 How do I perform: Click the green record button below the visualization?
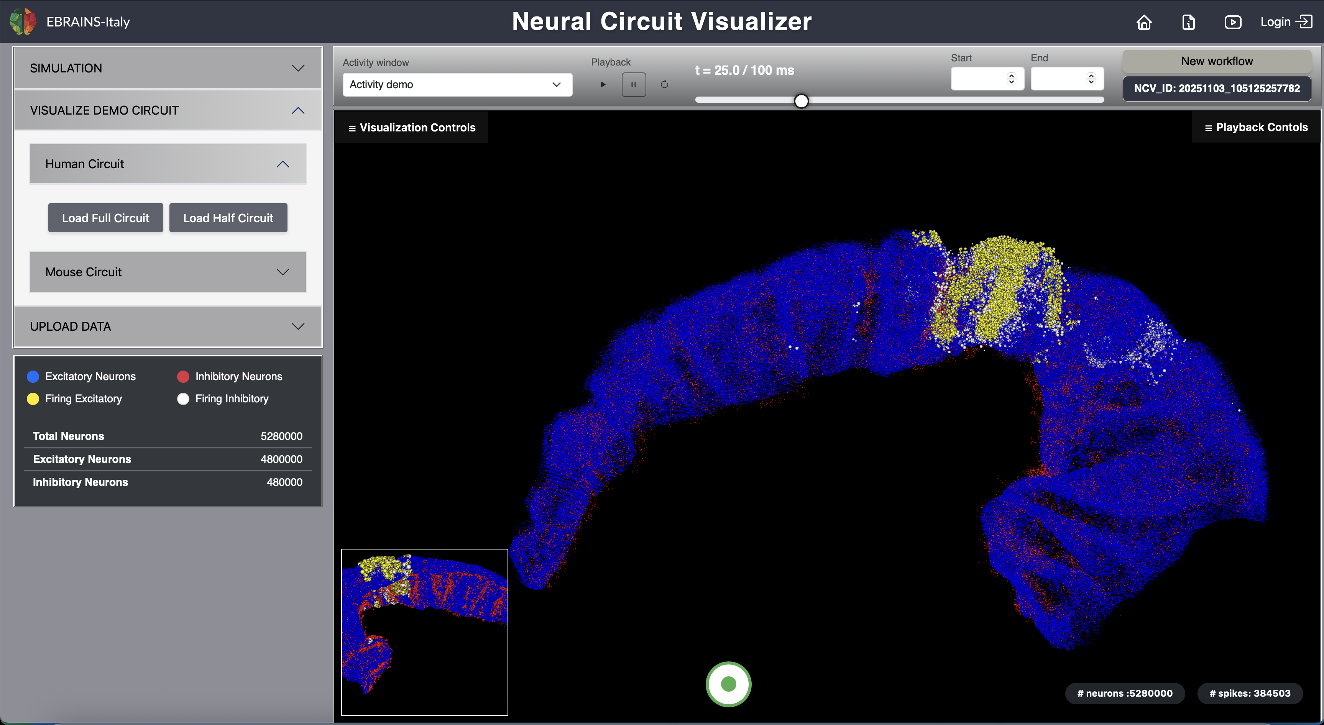728,684
